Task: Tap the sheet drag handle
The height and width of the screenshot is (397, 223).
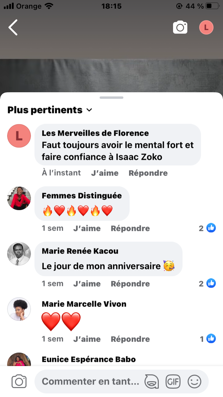Action: pyautogui.click(x=111, y=98)
